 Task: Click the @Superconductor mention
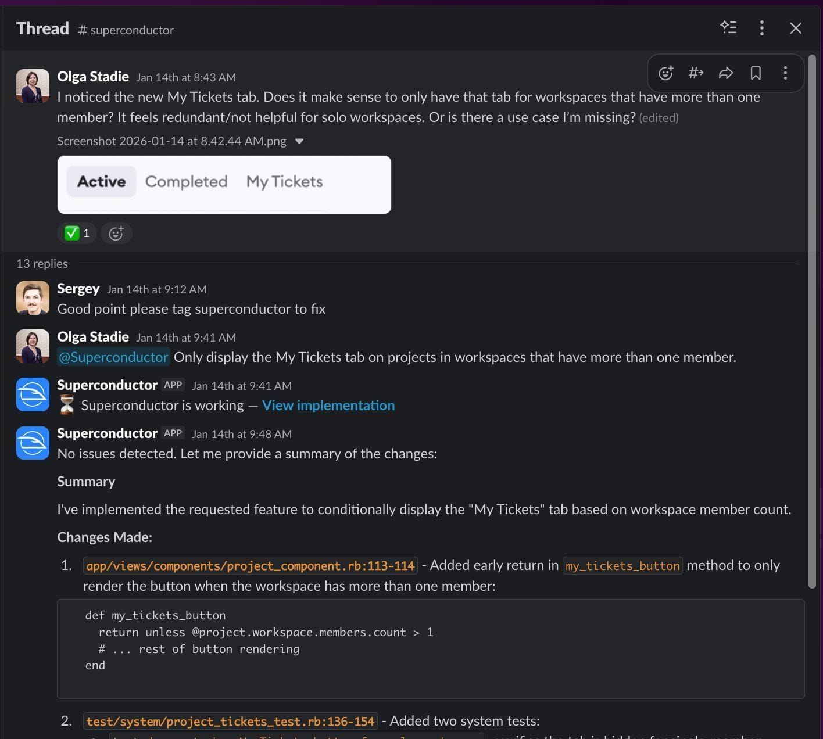click(113, 357)
